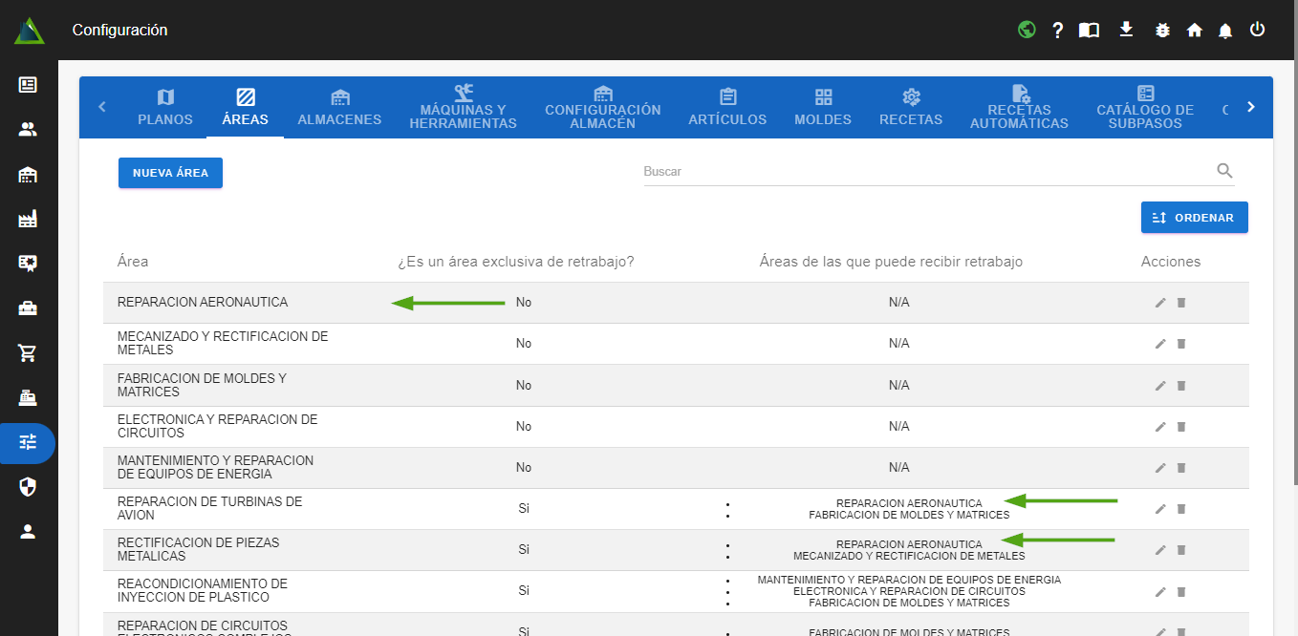
Task: Edit the REPARACION AERONAUTICA area row
Action: (1160, 303)
